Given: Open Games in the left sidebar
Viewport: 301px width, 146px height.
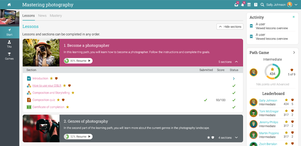Looking at the screenshot, I should click(x=9, y=56).
